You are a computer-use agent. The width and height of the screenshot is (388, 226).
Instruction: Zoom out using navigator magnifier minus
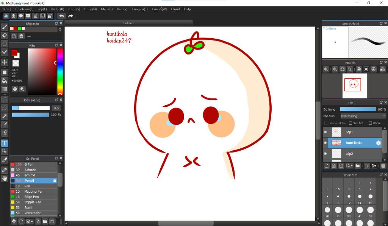[349, 69]
